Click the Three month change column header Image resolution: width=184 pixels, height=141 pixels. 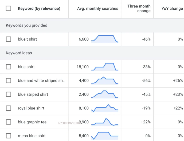(139, 9)
